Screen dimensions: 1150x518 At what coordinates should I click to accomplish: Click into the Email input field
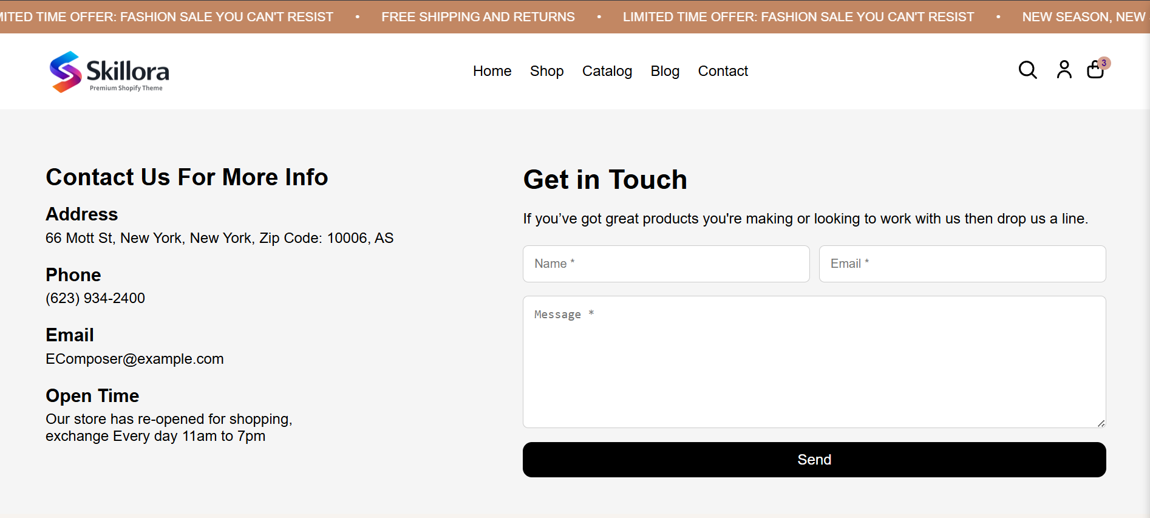pos(962,264)
